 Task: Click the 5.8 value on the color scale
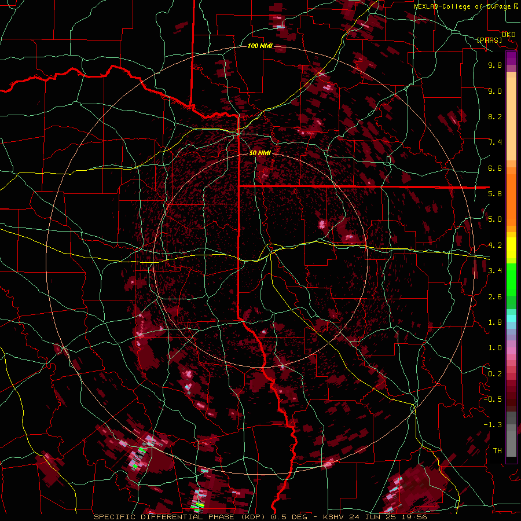[495, 194]
